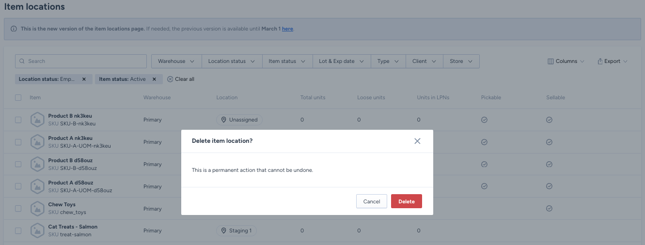The height and width of the screenshot is (245, 645).
Task: Click the Product B nk3keu item thumbnail
Action: (x=37, y=120)
